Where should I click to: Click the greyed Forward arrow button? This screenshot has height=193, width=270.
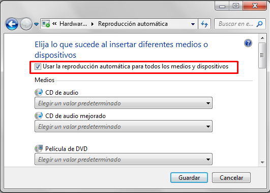[x=26, y=24]
